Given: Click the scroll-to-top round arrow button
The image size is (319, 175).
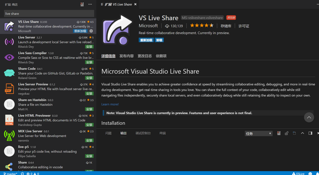Looking at the screenshot, I should [x=309, y=118].
